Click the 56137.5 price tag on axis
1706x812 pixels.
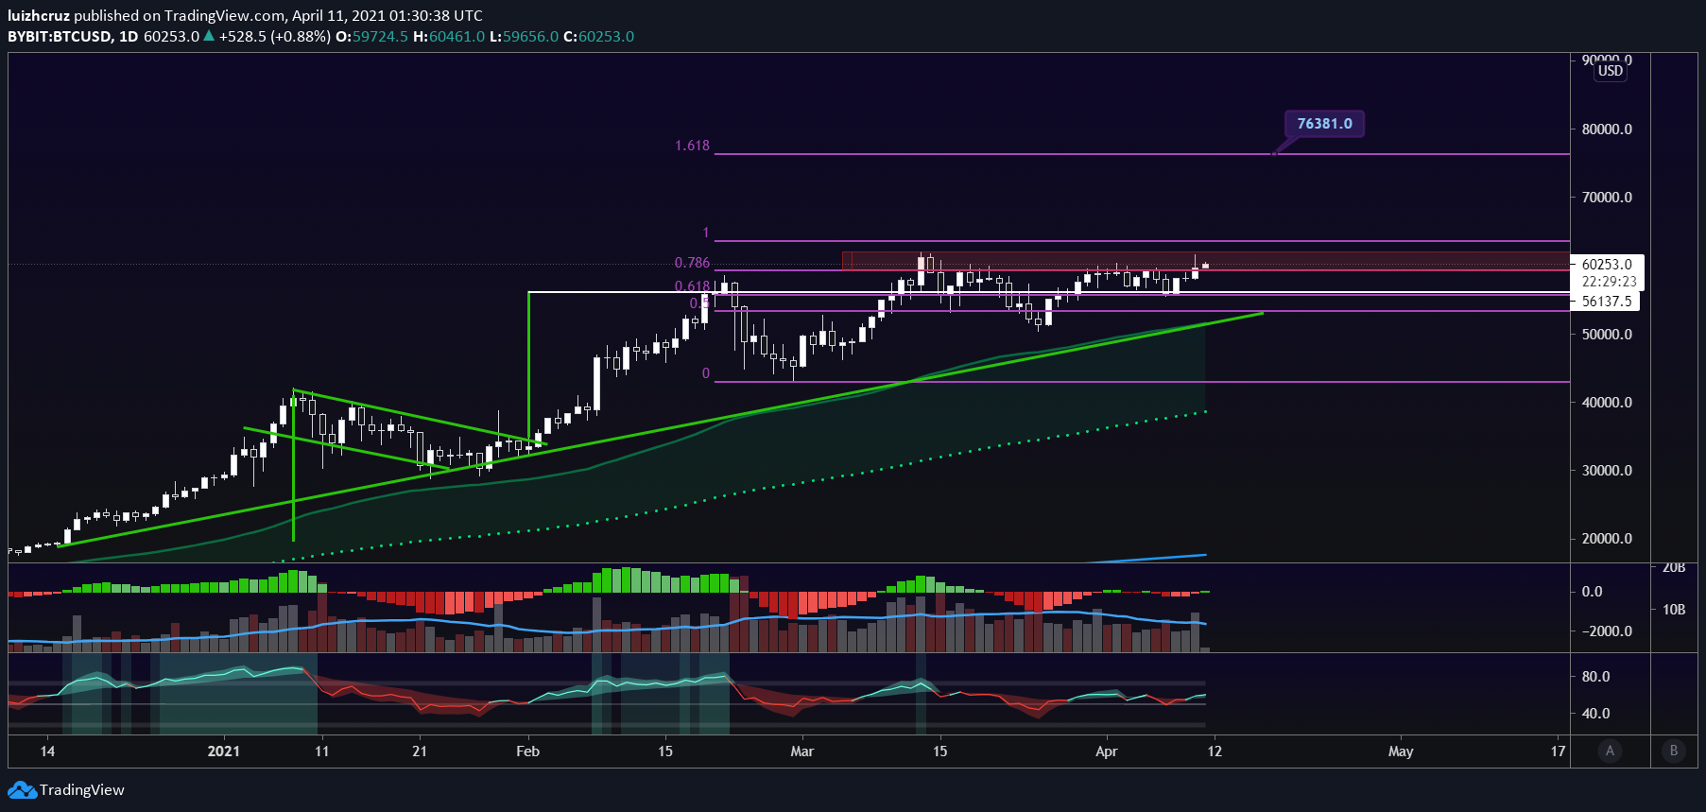(x=1607, y=302)
